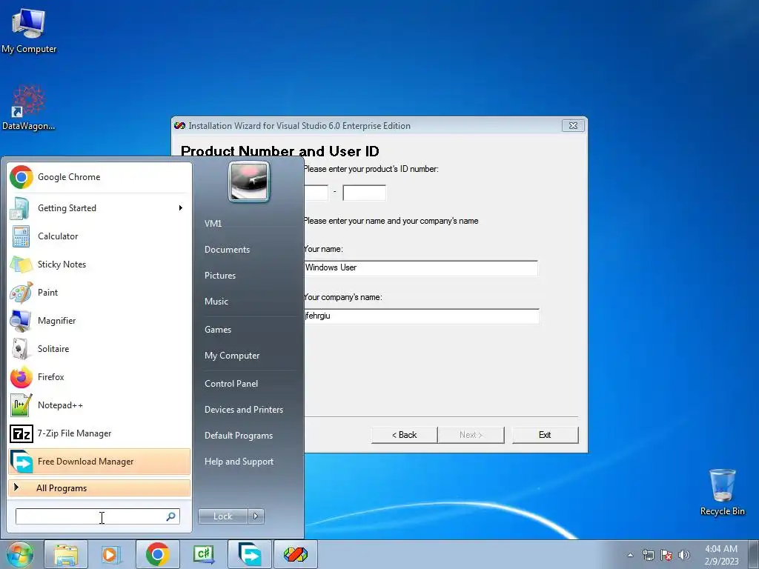This screenshot has width=759, height=569.
Task: Start Solitaire from the Start menu
Action: (x=99, y=349)
